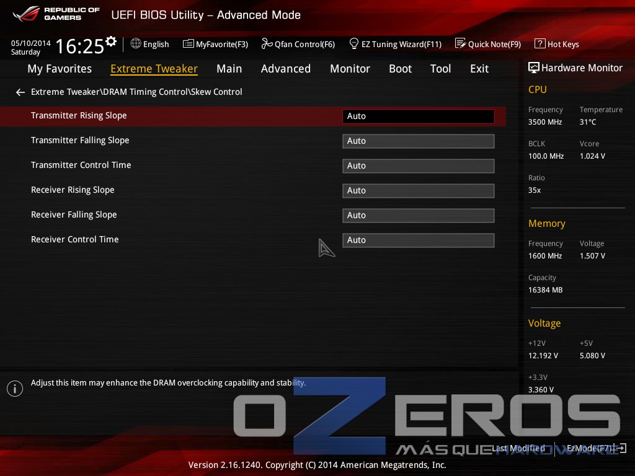Click the Qfan Control fan icon
Image resolution: width=635 pixels, height=476 pixels.
point(267,43)
